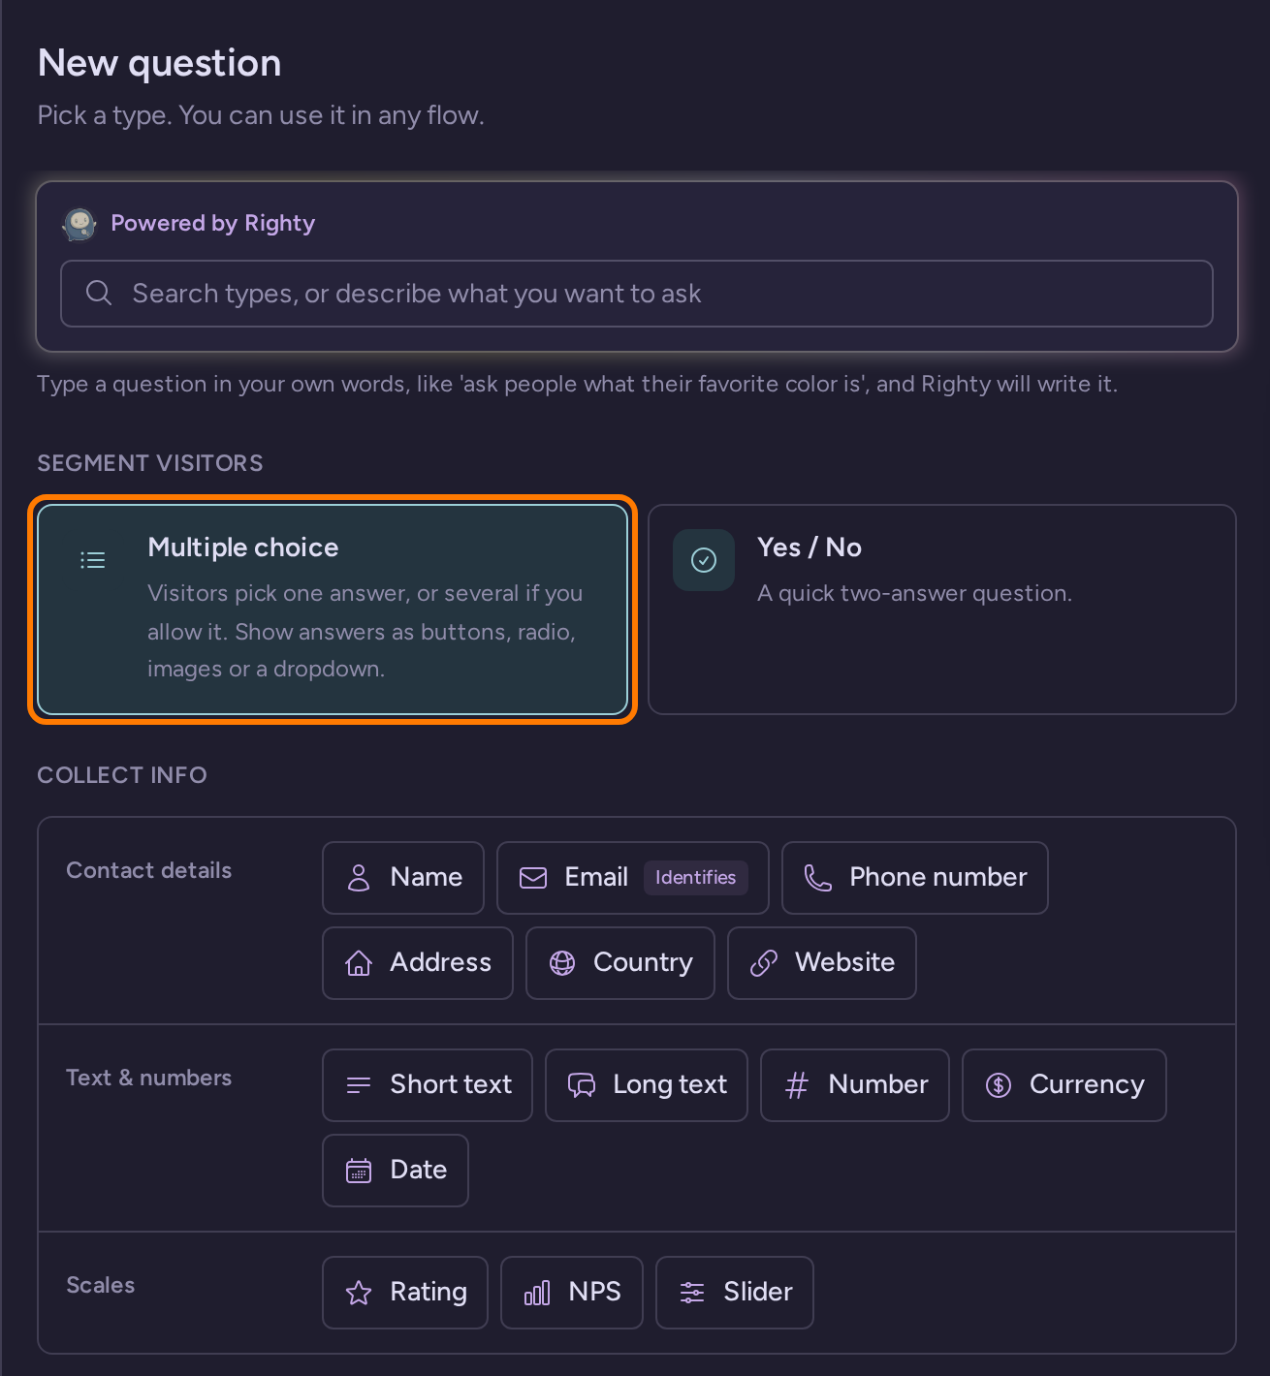Click the magnifier icon in search field
The width and height of the screenshot is (1270, 1376).
[x=99, y=293]
